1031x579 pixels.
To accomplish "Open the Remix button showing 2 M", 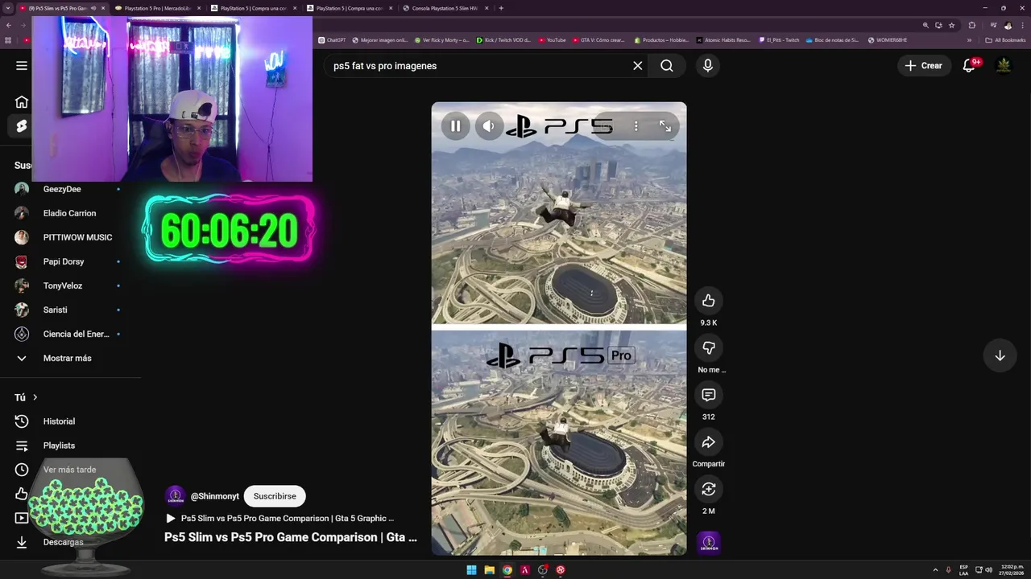I will point(708,489).
